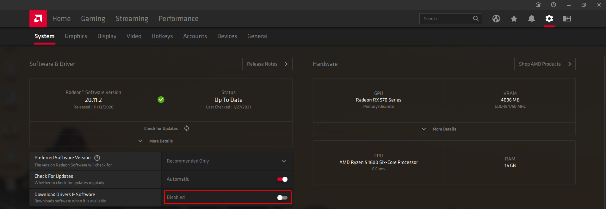
Task: Open the help question mark icon
Action: pos(553,5)
